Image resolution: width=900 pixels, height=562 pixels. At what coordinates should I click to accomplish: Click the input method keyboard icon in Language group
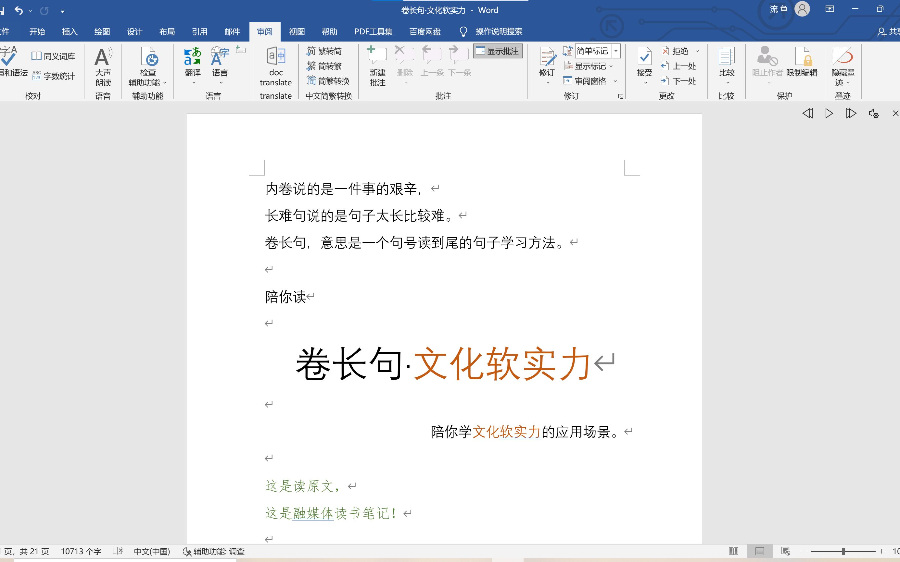tap(241, 50)
